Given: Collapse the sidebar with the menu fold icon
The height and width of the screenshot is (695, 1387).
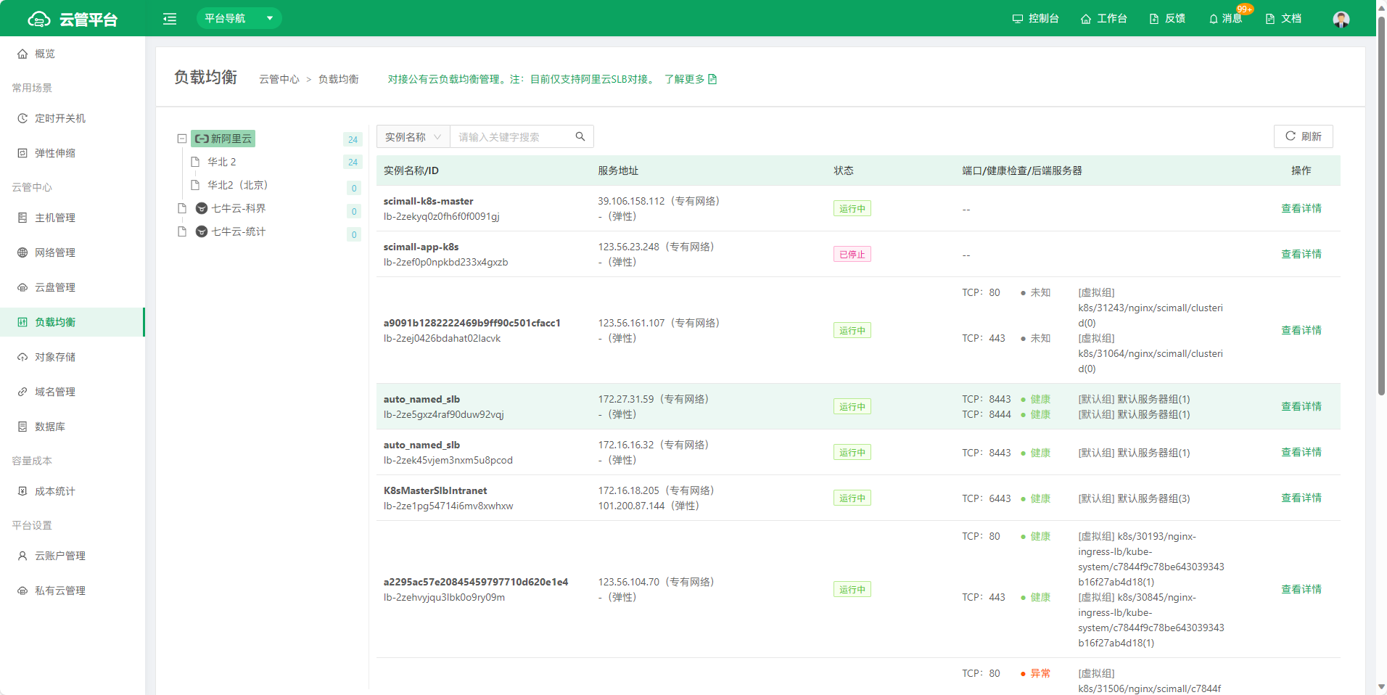Looking at the screenshot, I should point(170,19).
